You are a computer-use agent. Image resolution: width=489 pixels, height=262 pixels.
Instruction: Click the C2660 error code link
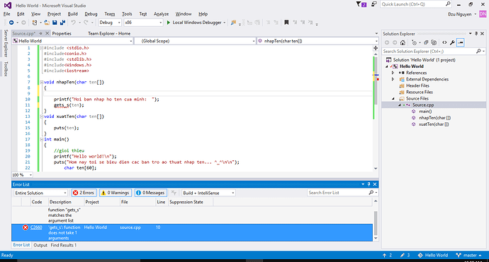[36, 227]
